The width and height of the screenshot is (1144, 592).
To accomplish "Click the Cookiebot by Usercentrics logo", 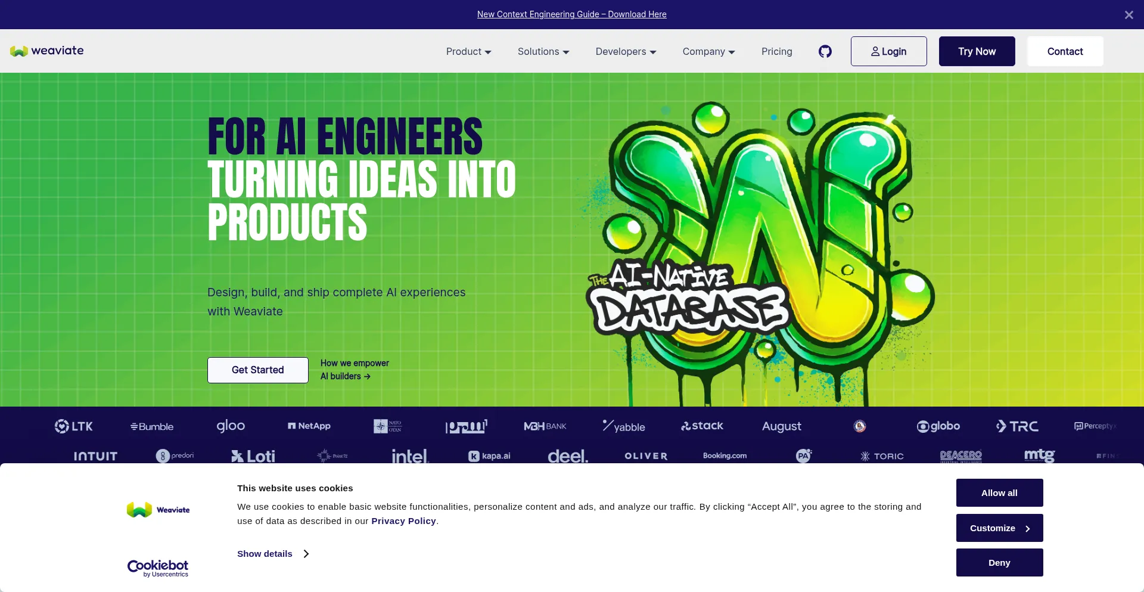I will pyautogui.click(x=158, y=568).
